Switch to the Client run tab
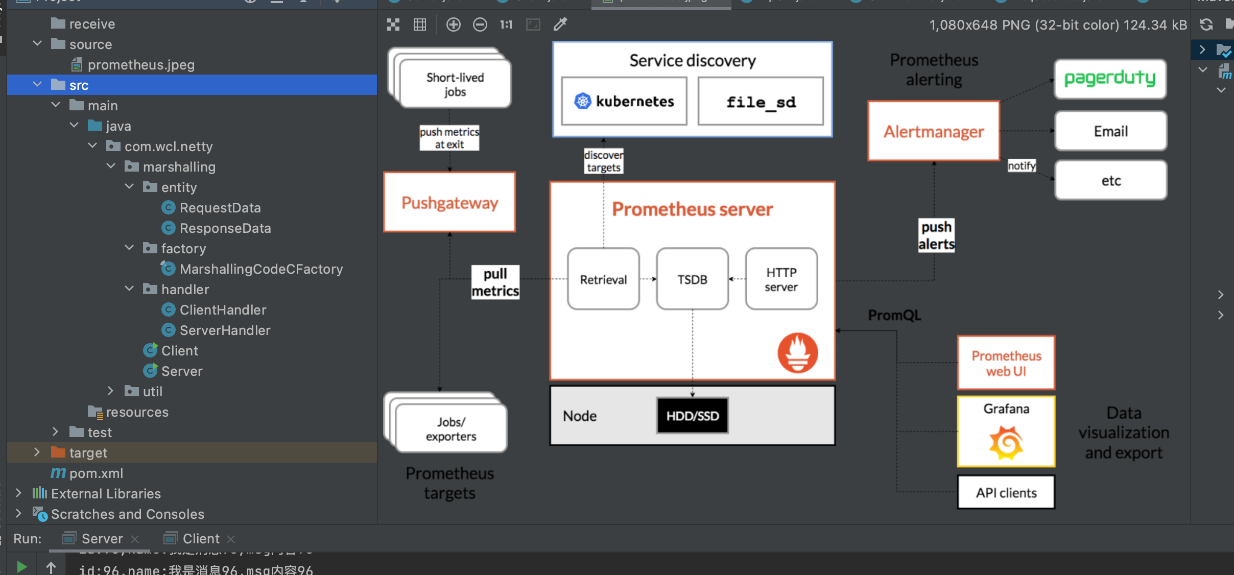The height and width of the screenshot is (575, 1234). tap(201, 539)
